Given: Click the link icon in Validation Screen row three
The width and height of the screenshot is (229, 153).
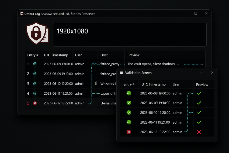Looking at the screenshot, I should click(x=191, y=113).
